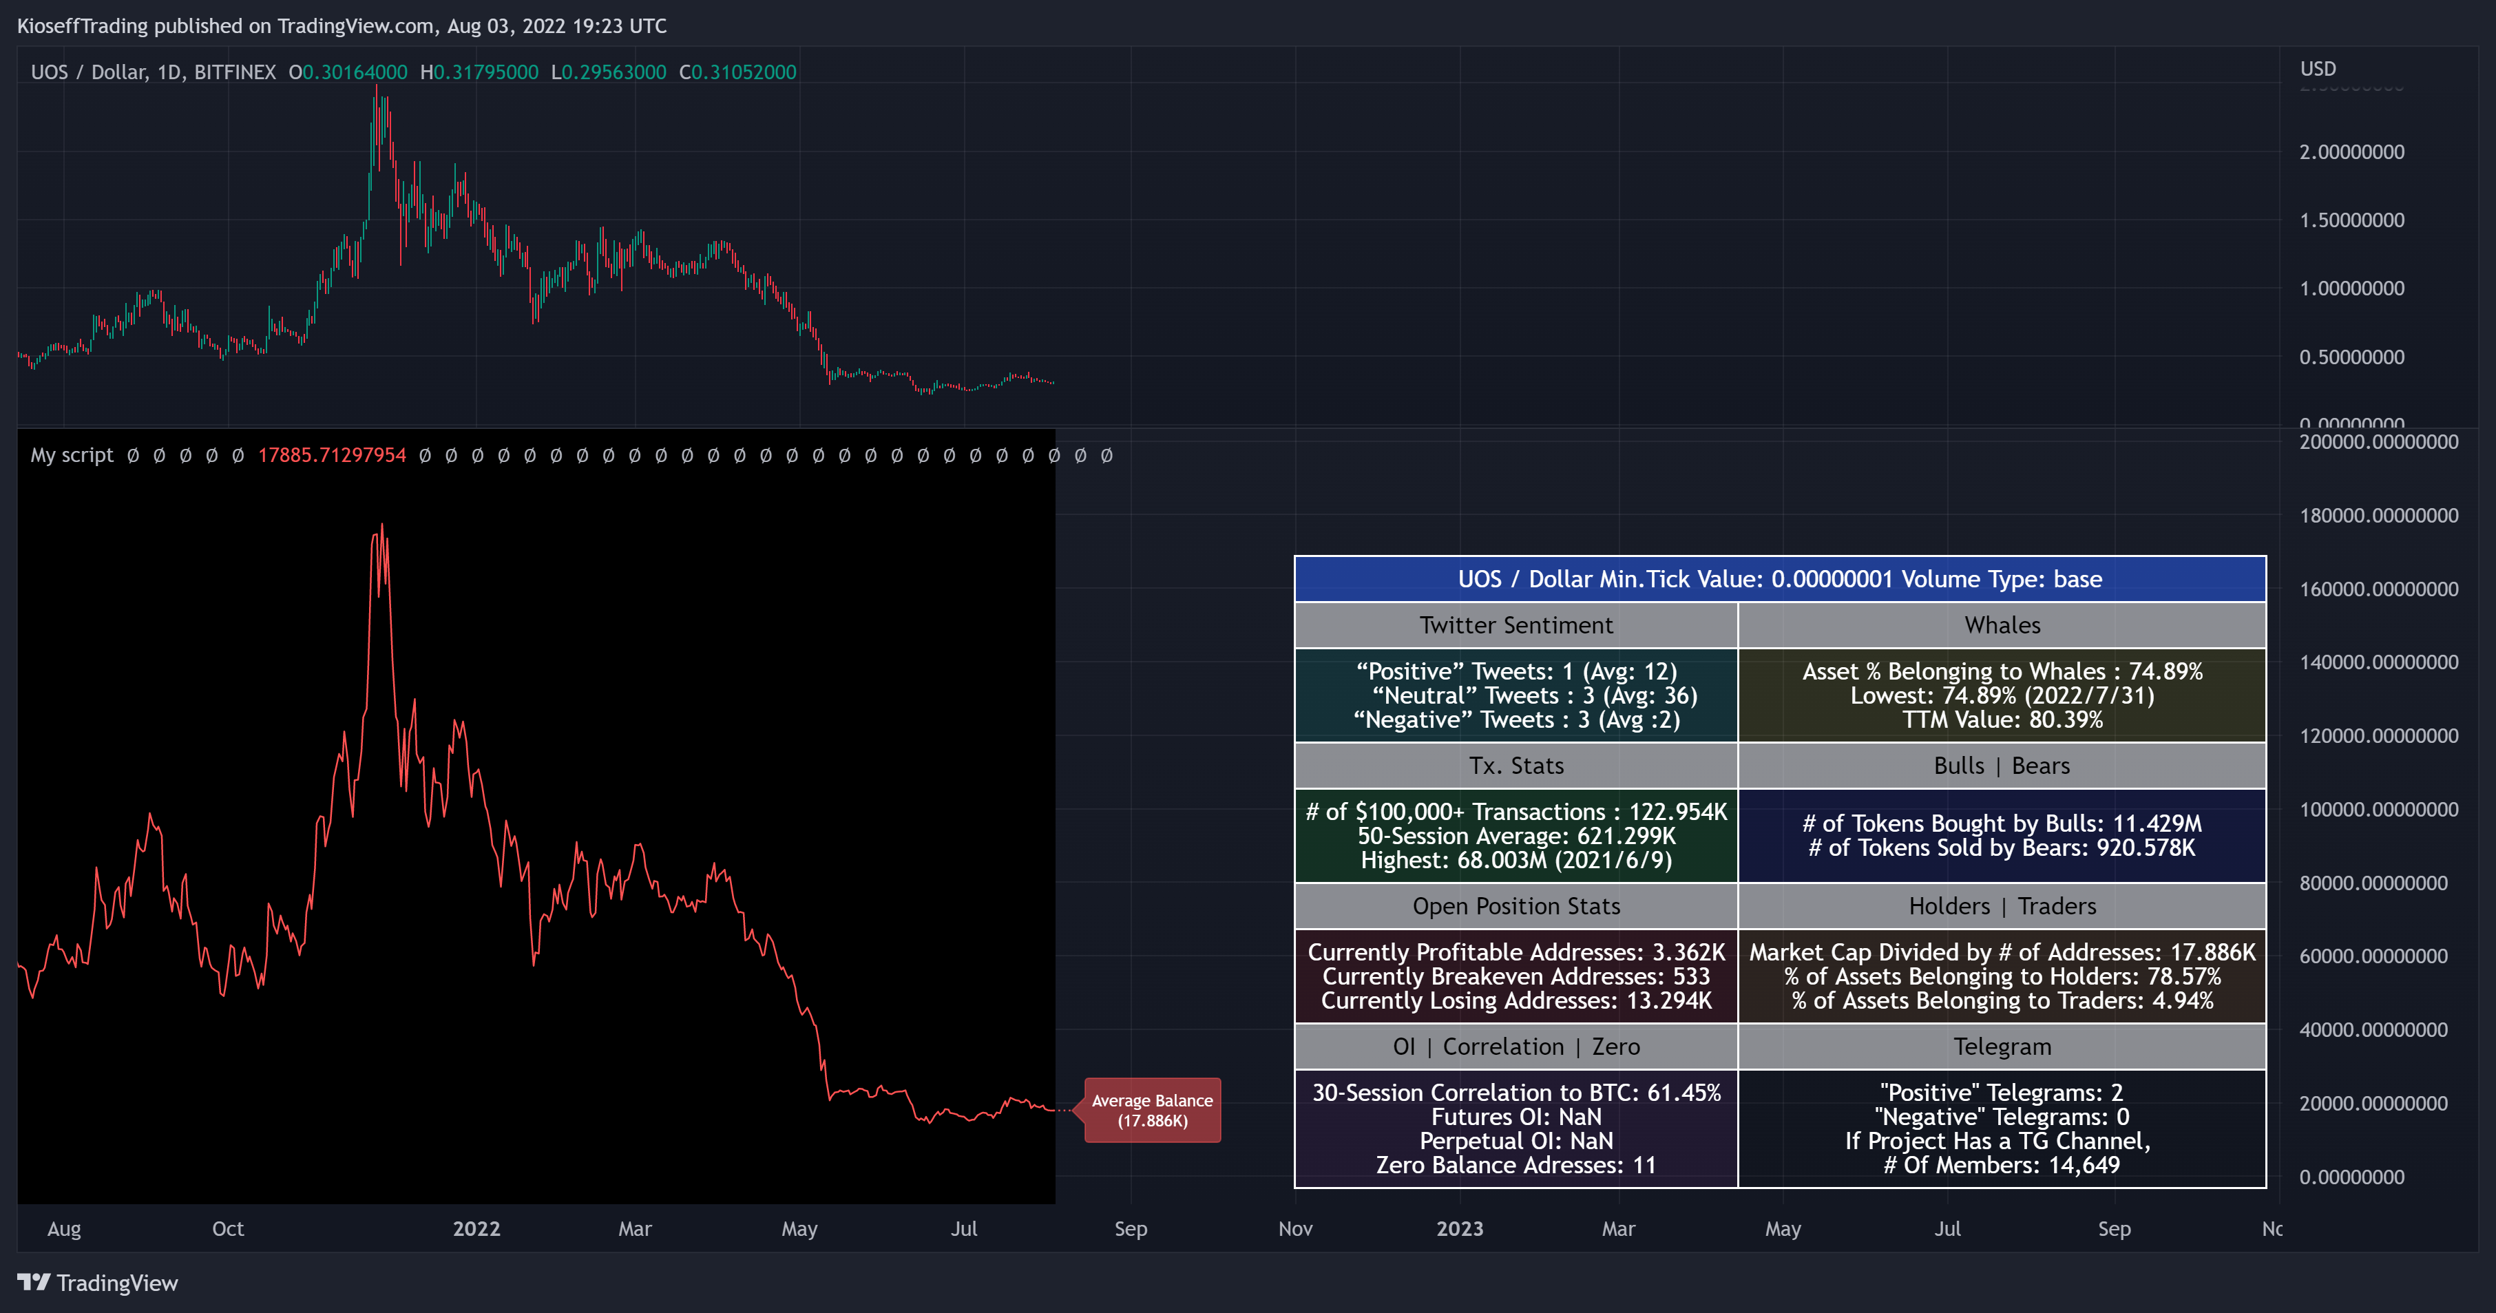Click 'TTM Value: 80.39%' text
Viewport: 2496px width, 1313px height.
pyautogui.click(x=2002, y=720)
